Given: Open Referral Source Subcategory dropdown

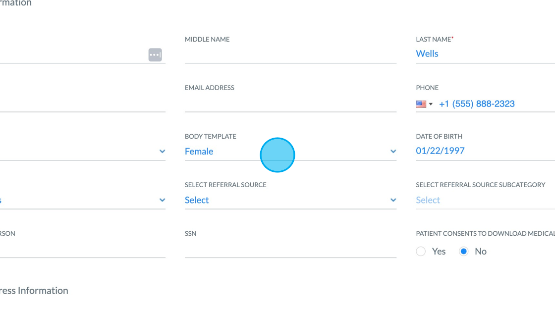Looking at the screenshot, I should coord(483,200).
